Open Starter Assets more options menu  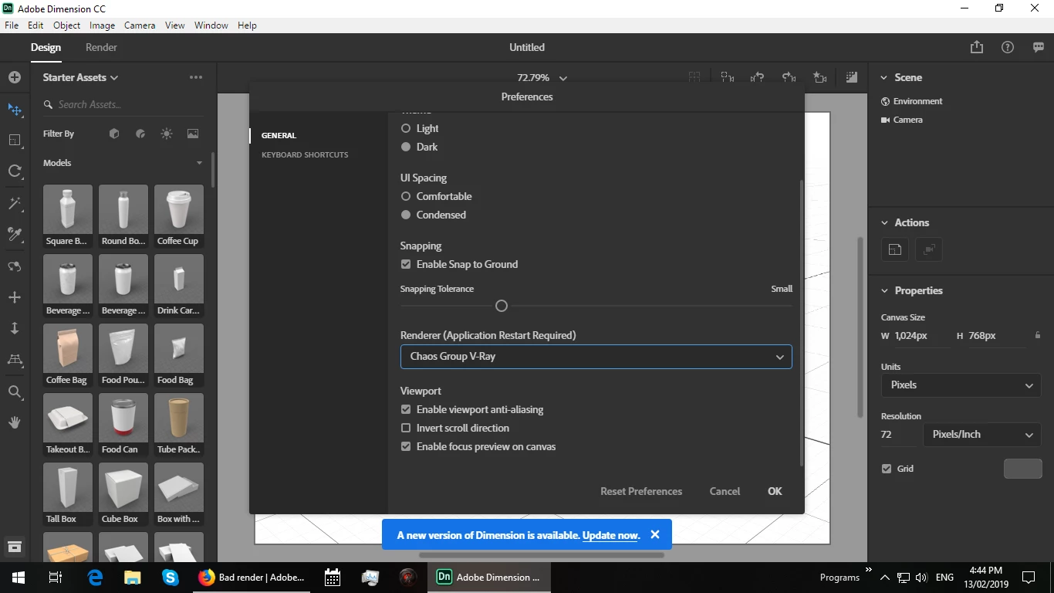[x=196, y=77]
